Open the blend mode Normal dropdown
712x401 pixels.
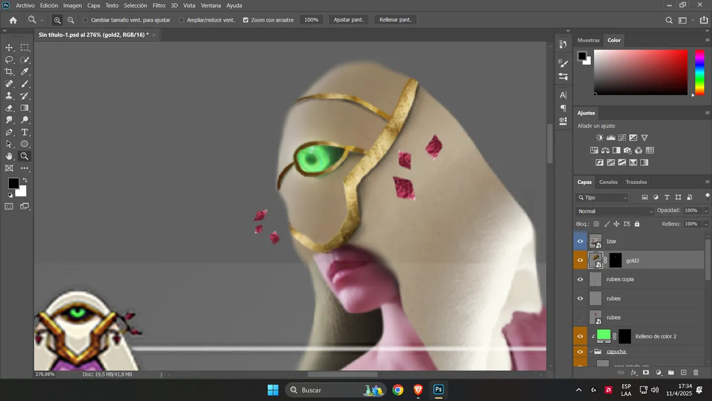[x=616, y=212]
